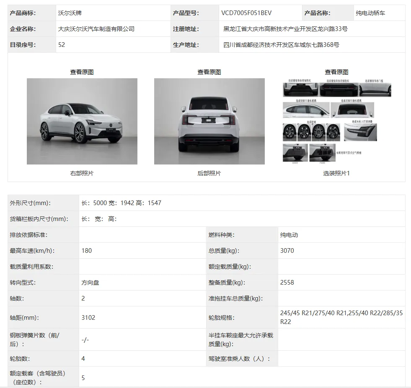Click the 生产地址 label

click(186, 45)
